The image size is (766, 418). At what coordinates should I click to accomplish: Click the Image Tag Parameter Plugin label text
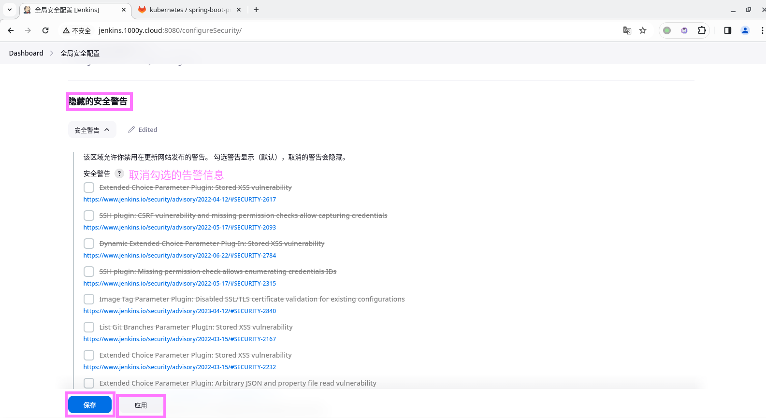(252, 299)
